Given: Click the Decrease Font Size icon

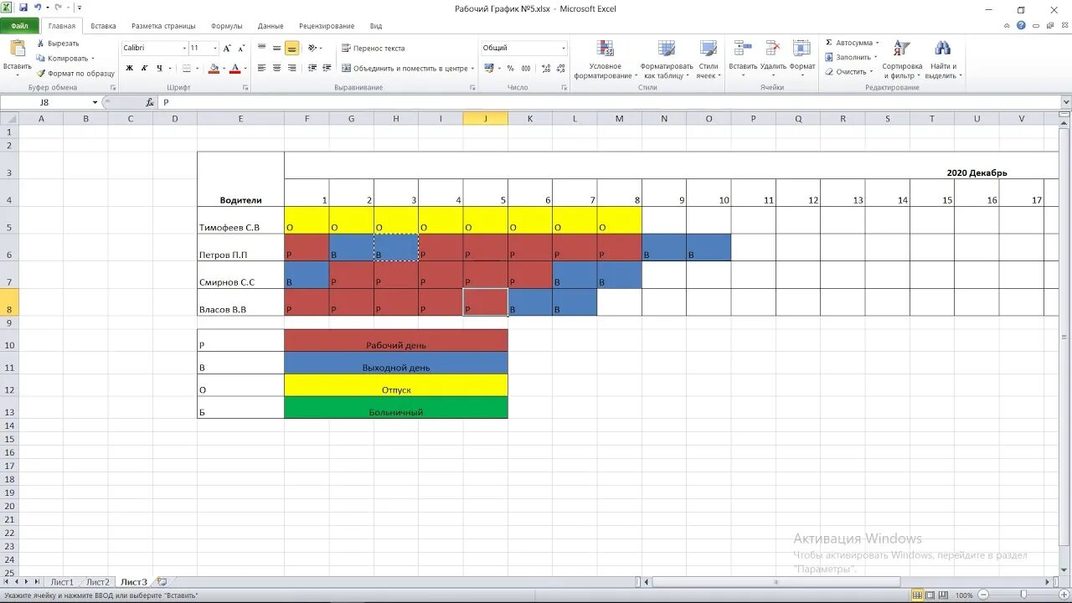Looking at the screenshot, I should click(240, 49).
